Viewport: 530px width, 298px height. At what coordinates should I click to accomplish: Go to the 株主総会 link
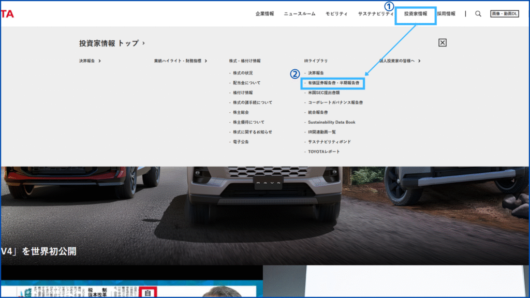[241, 112]
